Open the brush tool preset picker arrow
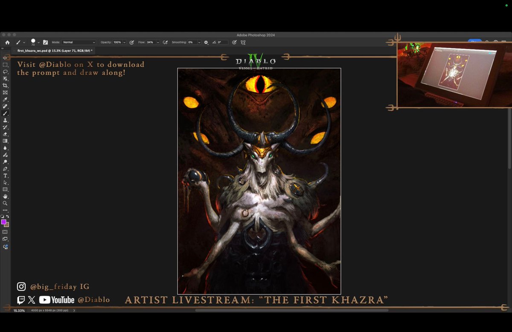Screen dimensions: 512x332 point(24,42)
